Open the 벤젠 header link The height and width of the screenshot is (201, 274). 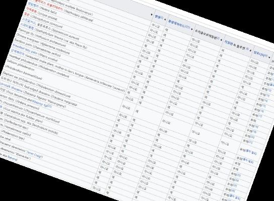tap(158, 17)
